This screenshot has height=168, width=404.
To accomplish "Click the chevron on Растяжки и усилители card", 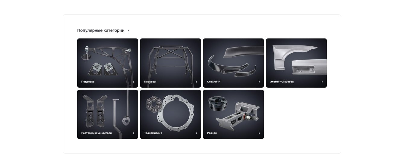I will (133, 133).
